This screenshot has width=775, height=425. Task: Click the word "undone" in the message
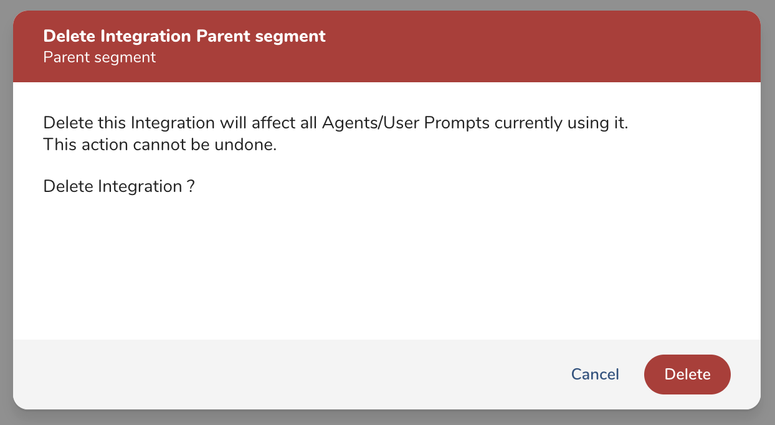point(249,145)
